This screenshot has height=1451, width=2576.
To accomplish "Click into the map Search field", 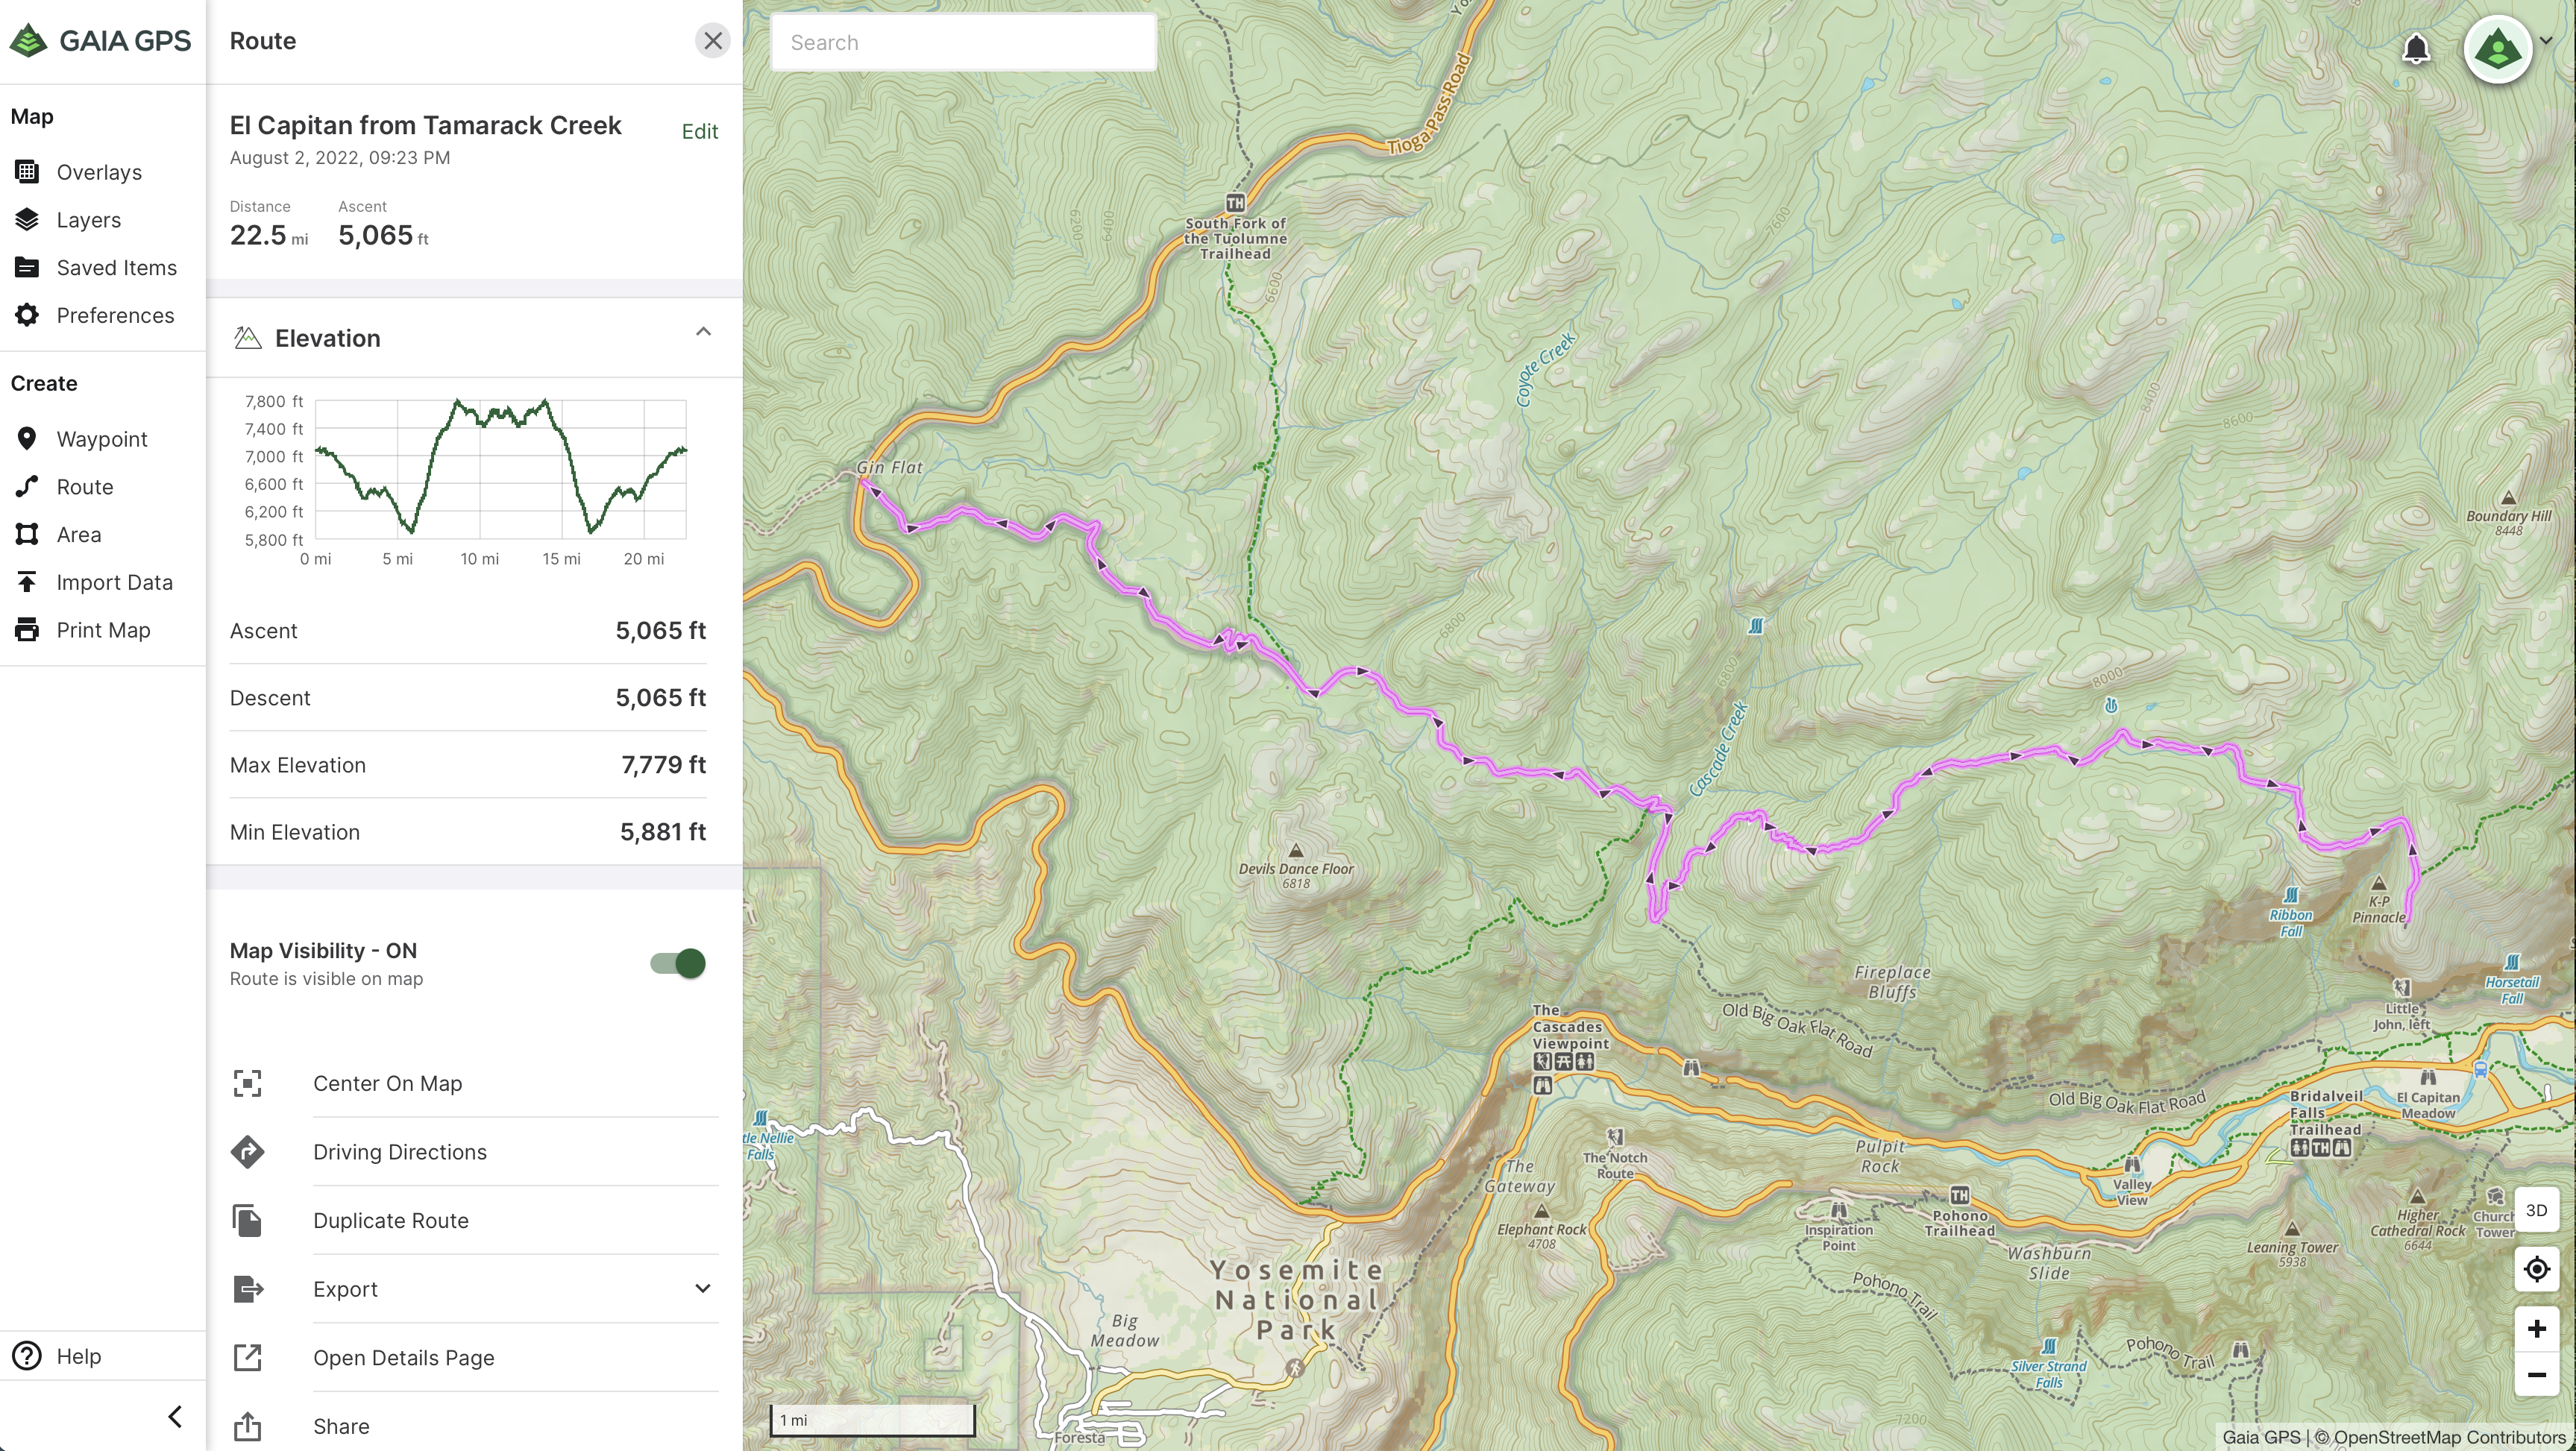I will (x=964, y=42).
